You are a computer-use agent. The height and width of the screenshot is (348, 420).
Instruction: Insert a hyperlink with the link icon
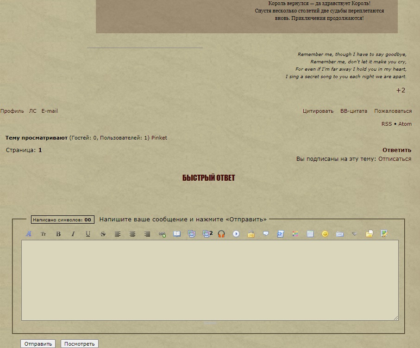click(x=162, y=234)
